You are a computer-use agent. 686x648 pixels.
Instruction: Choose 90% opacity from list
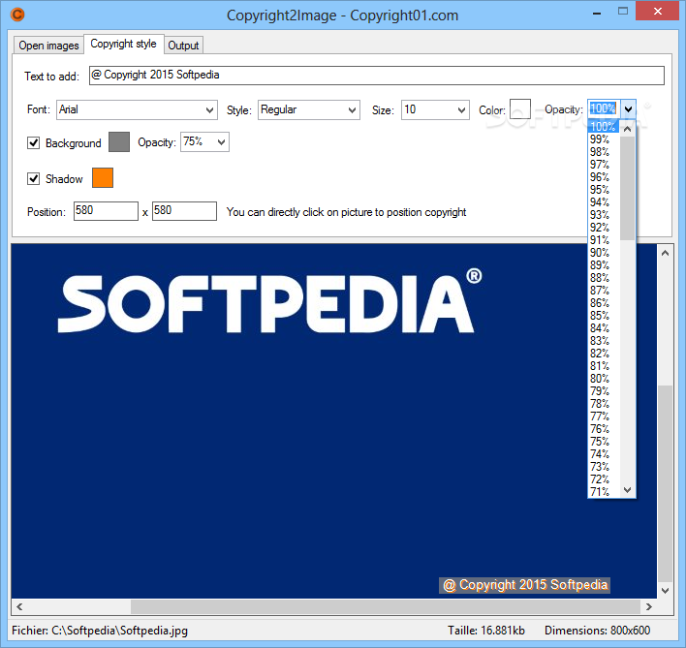(x=604, y=253)
